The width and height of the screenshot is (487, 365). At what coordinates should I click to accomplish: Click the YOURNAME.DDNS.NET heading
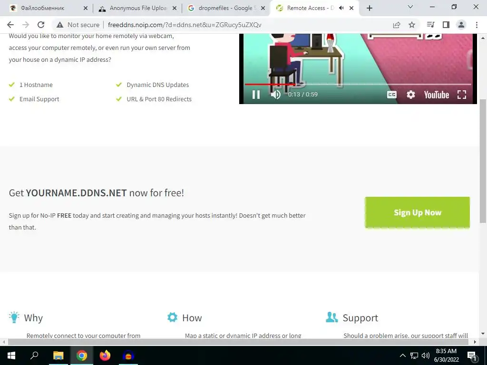[76, 193]
